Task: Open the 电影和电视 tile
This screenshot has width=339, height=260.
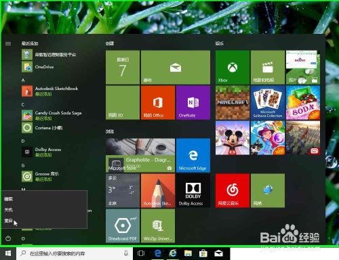Action: point(268,67)
